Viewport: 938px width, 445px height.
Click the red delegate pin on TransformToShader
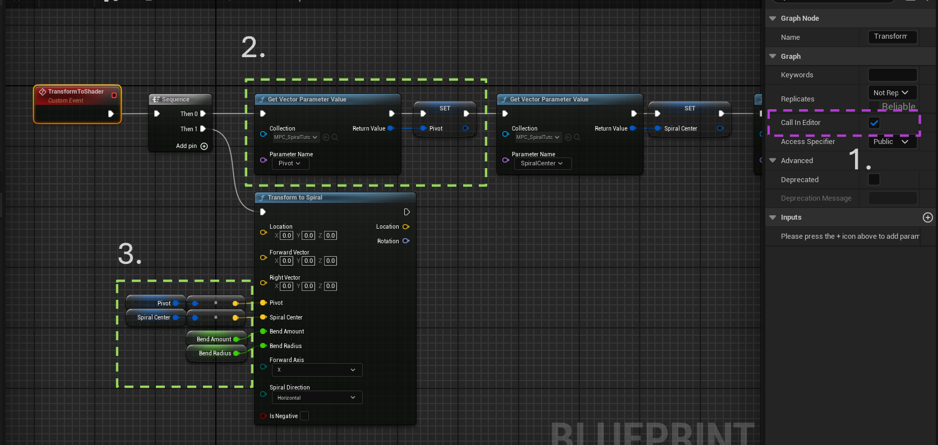coord(114,95)
